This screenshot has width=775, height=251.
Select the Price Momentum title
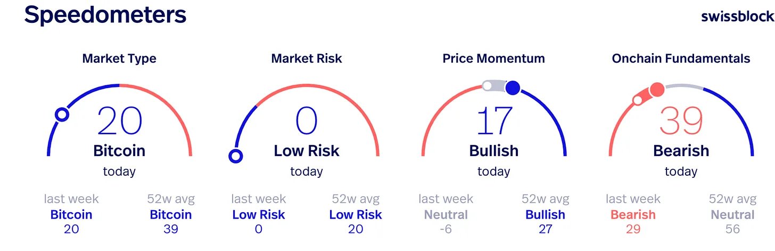(x=494, y=58)
